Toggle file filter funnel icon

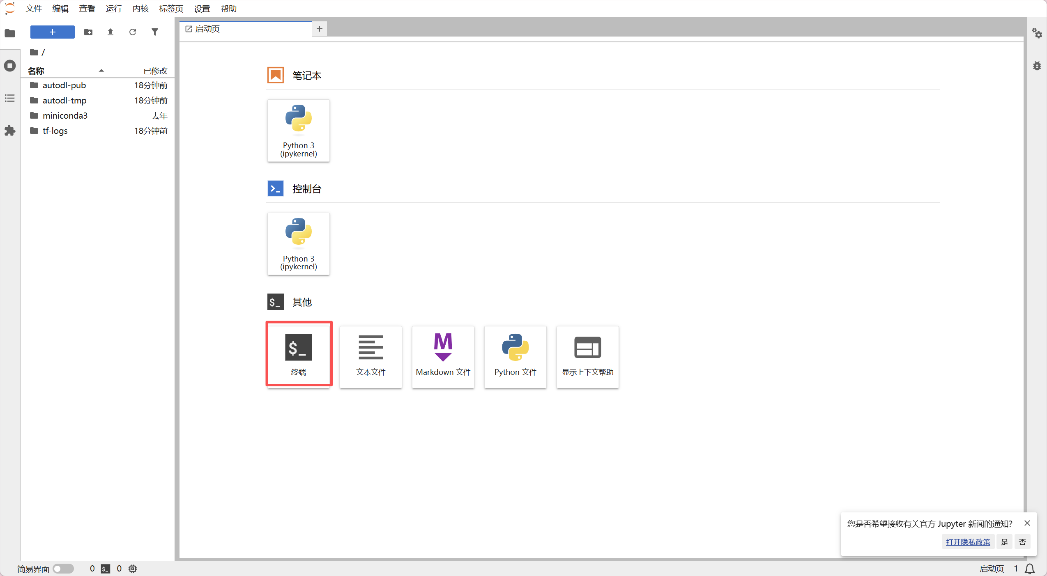point(154,32)
